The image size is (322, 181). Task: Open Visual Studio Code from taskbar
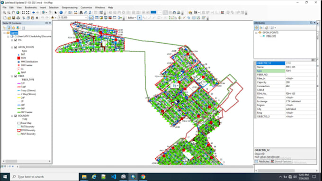pos(114,177)
